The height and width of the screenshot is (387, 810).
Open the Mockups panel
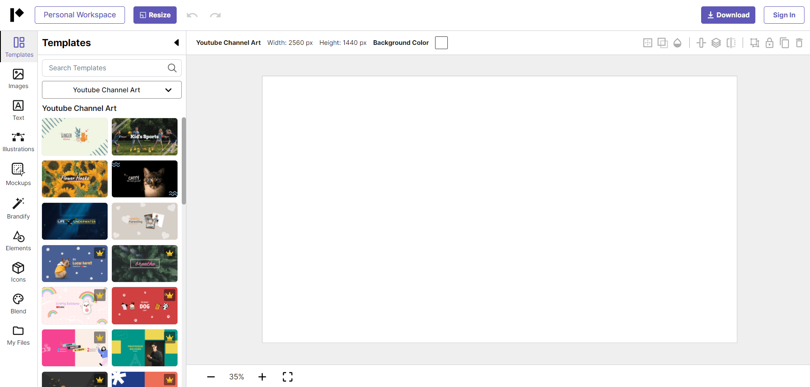pyautogui.click(x=18, y=173)
